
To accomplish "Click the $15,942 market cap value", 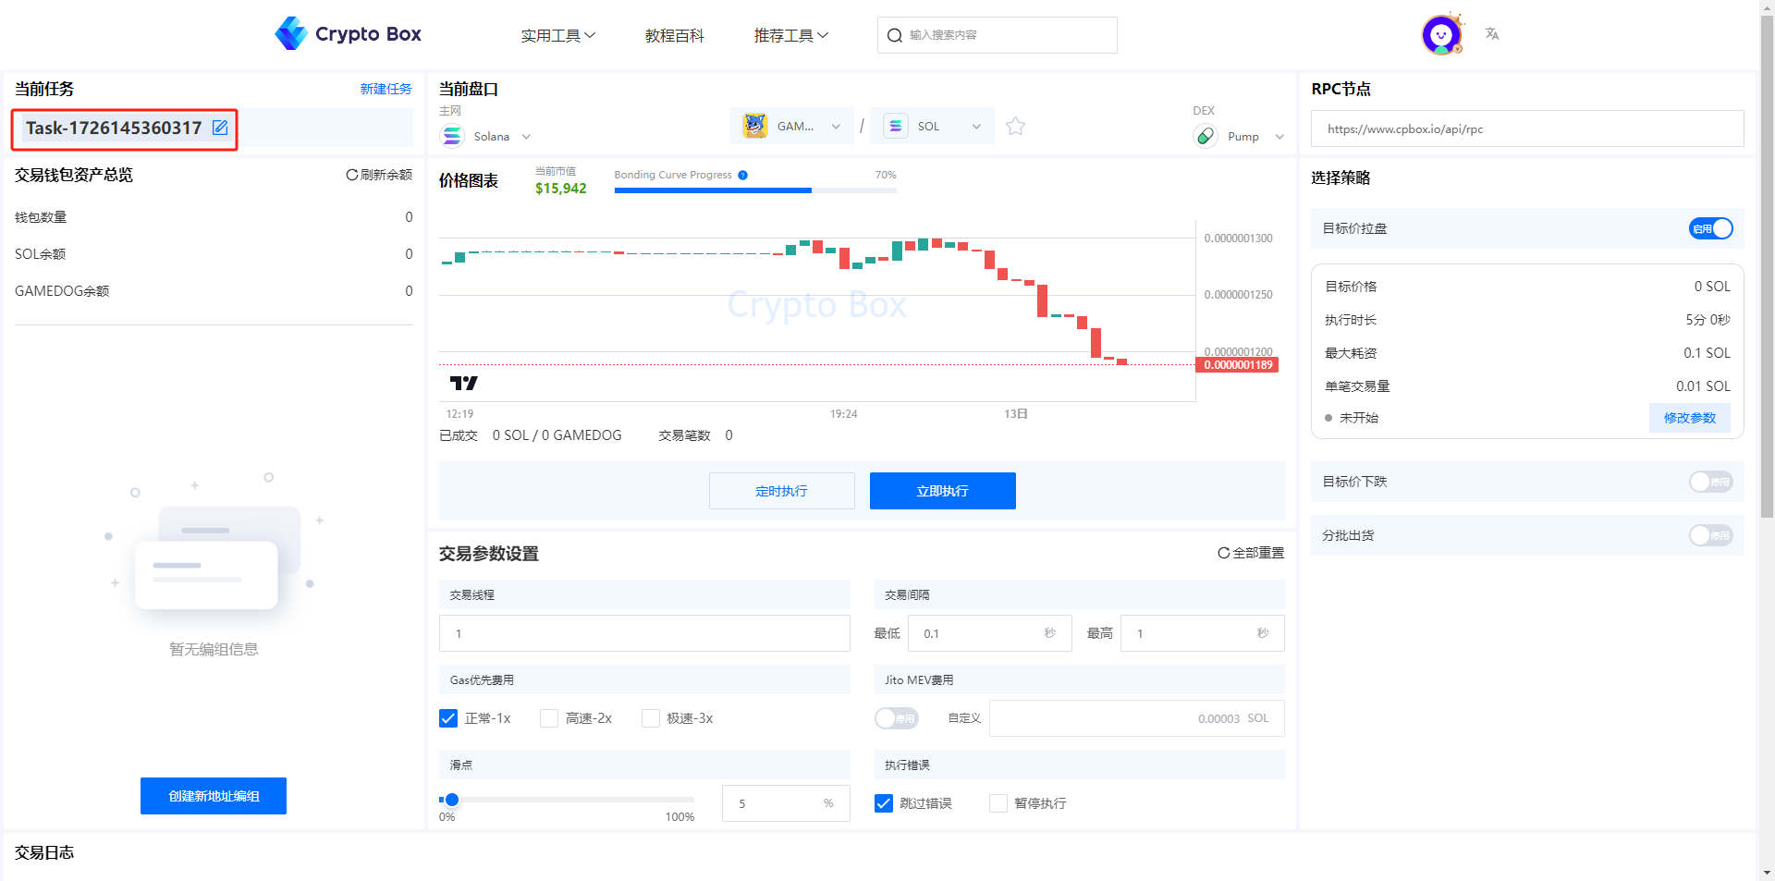I will click(x=560, y=188).
